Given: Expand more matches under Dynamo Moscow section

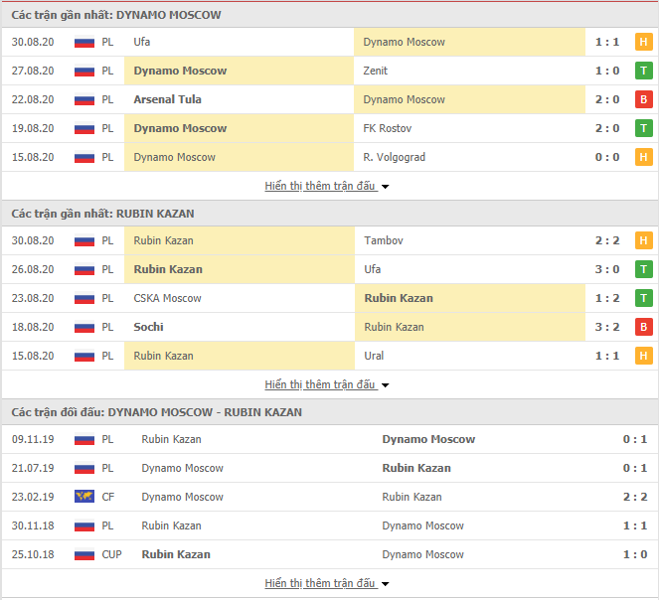Looking at the screenshot, I should coord(327,186).
